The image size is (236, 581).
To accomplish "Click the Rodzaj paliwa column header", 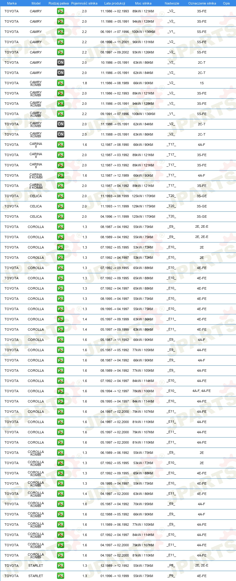I will (59, 3).
